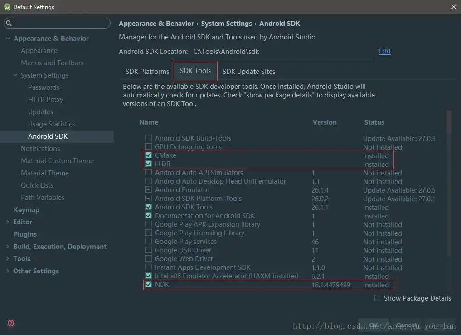Open Keymap settings

(x=26, y=210)
